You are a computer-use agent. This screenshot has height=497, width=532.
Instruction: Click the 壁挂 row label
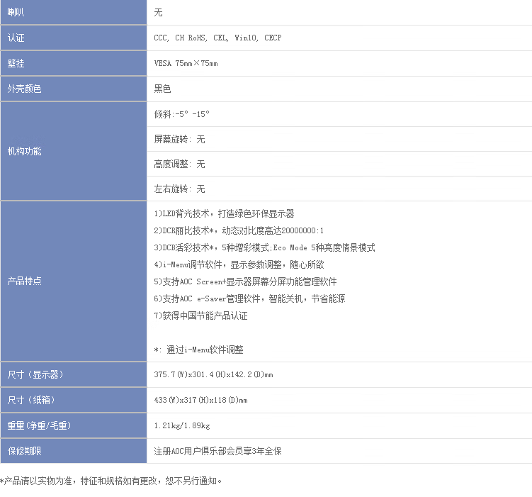pos(16,63)
